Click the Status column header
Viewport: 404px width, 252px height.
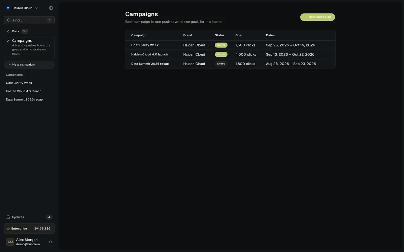pos(220,35)
